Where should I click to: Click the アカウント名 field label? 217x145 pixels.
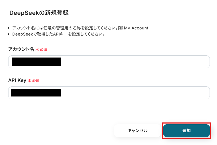(21, 49)
